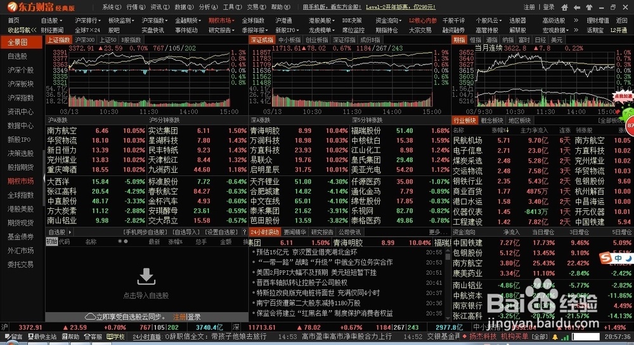Select the 概念板块 tab
The height and width of the screenshot is (345, 634).
[x=492, y=120]
